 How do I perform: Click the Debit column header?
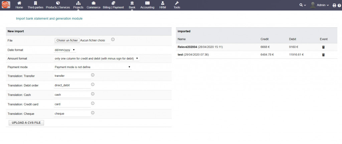(x=293, y=39)
